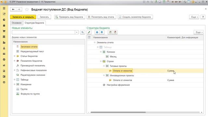The height and width of the screenshot is (117, 208).
Task: Expand the Показатели бюджетов node
Action: pyautogui.click(x=14, y=61)
